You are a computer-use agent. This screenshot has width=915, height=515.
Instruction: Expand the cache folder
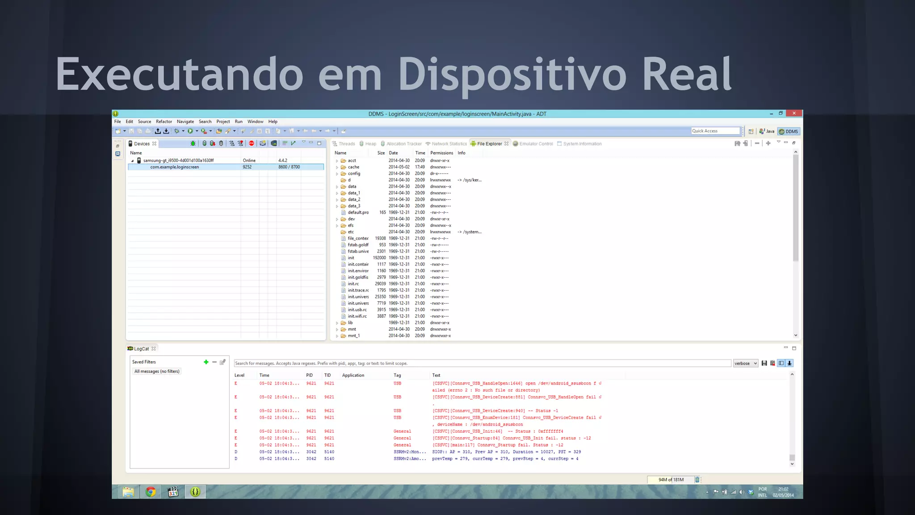tap(337, 167)
